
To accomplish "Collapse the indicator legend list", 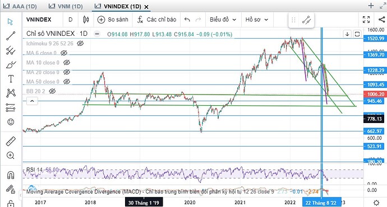I will point(32,101).
